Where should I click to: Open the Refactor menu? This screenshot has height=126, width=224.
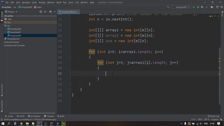[51, 2]
